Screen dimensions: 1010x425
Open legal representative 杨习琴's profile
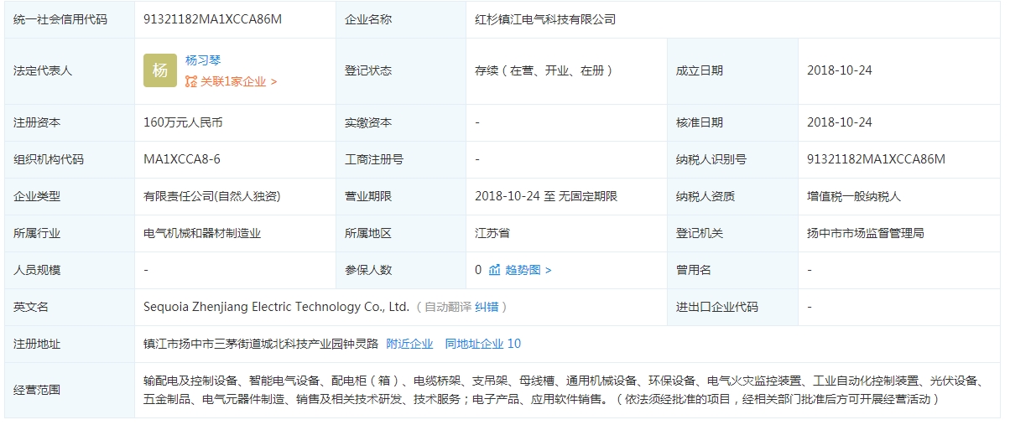(203, 60)
